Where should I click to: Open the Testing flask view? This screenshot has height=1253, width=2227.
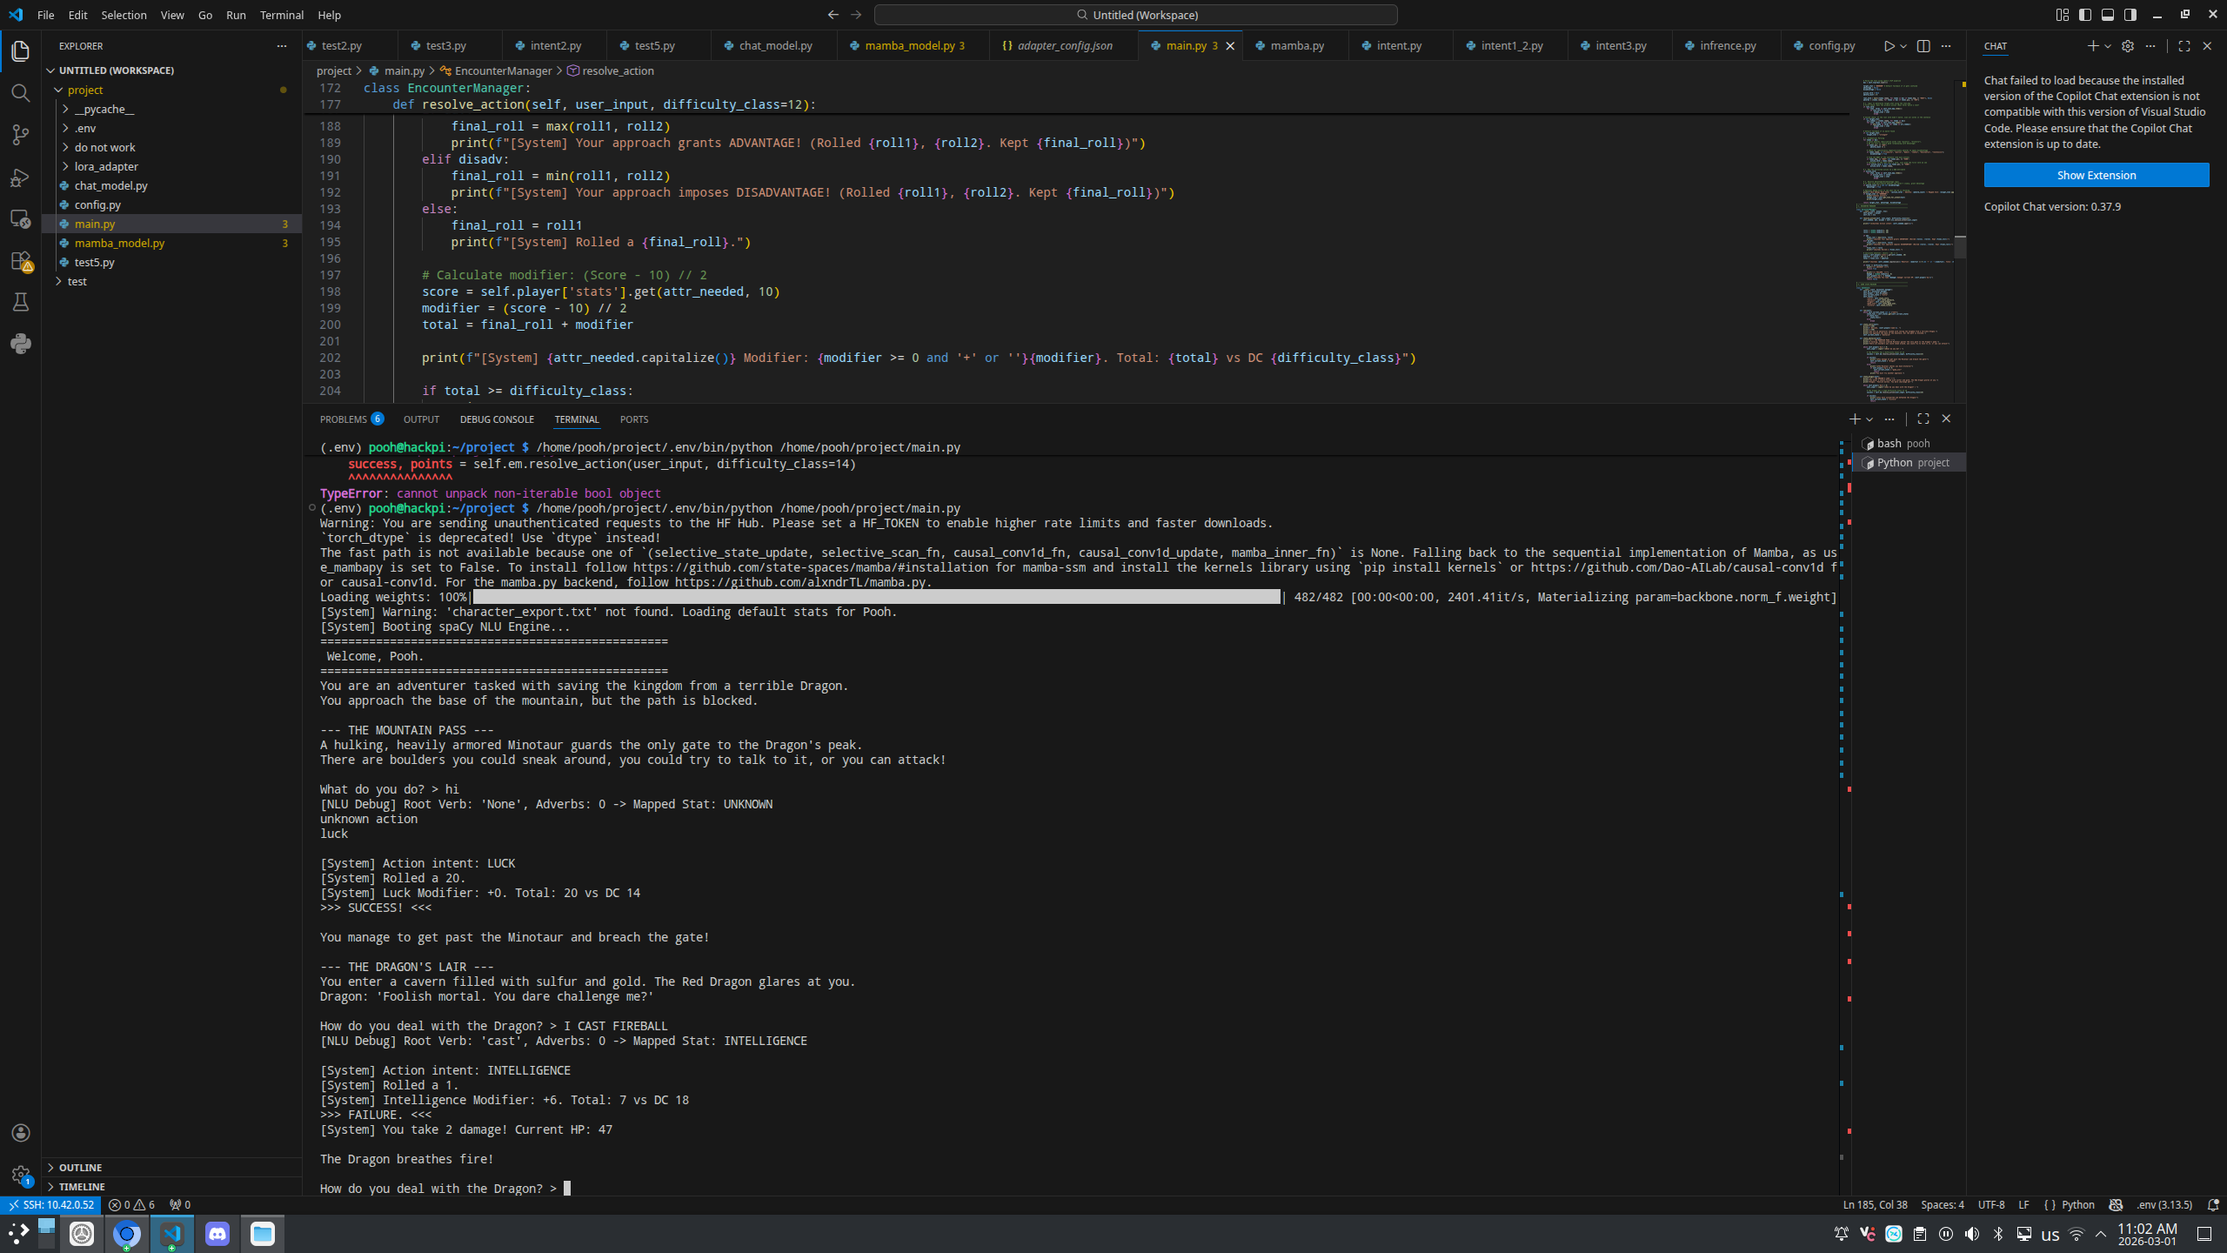[20, 302]
